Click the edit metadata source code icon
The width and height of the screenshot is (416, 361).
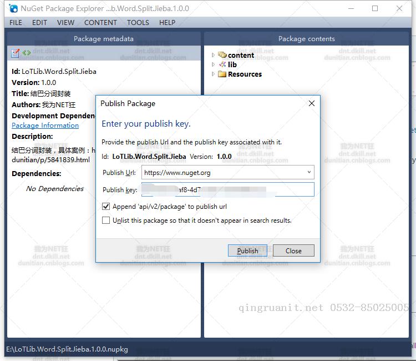click(27, 53)
